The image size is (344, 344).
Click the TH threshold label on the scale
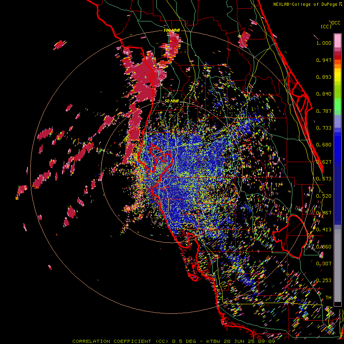click(x=328, y=298)
